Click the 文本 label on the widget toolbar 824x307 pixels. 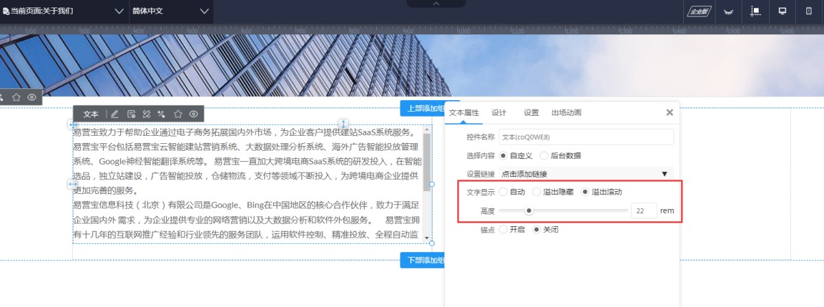click(91, 114)
